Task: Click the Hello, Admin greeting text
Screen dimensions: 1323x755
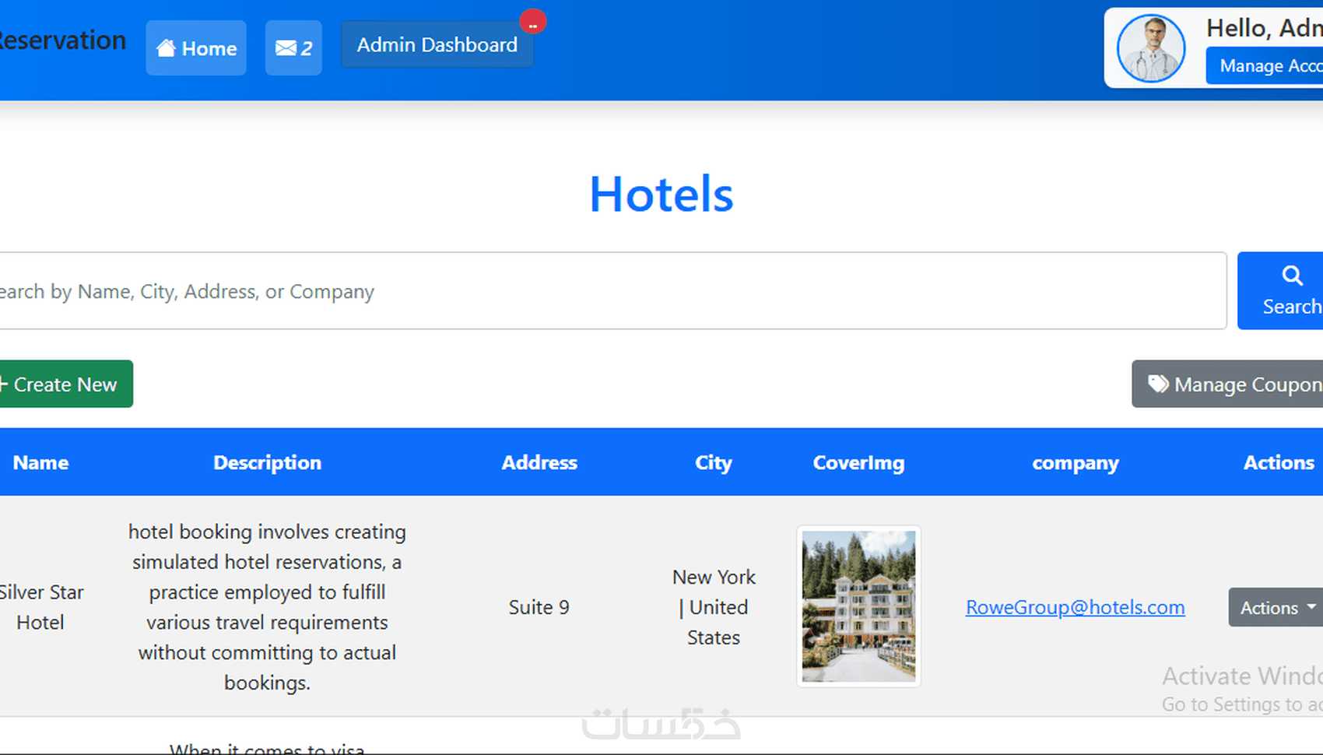Action: coord(1265,28)
